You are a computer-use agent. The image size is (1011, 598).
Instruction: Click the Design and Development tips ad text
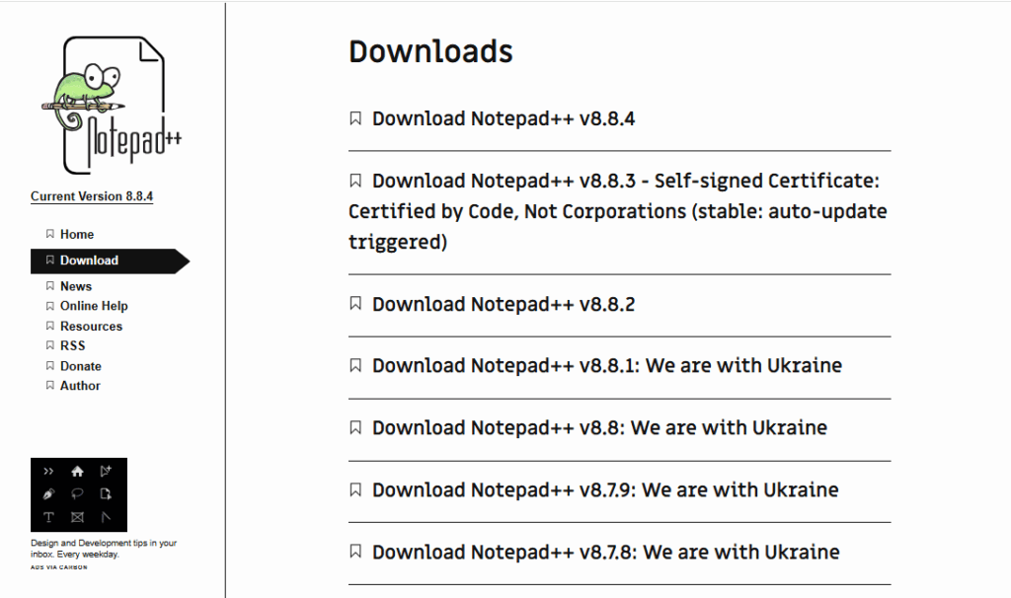(104, 549)
